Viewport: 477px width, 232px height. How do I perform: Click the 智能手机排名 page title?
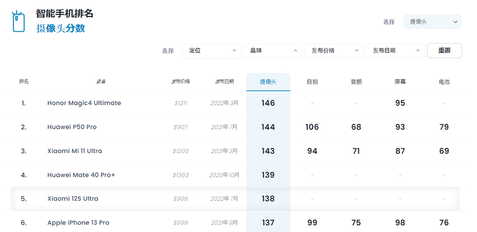65,14
